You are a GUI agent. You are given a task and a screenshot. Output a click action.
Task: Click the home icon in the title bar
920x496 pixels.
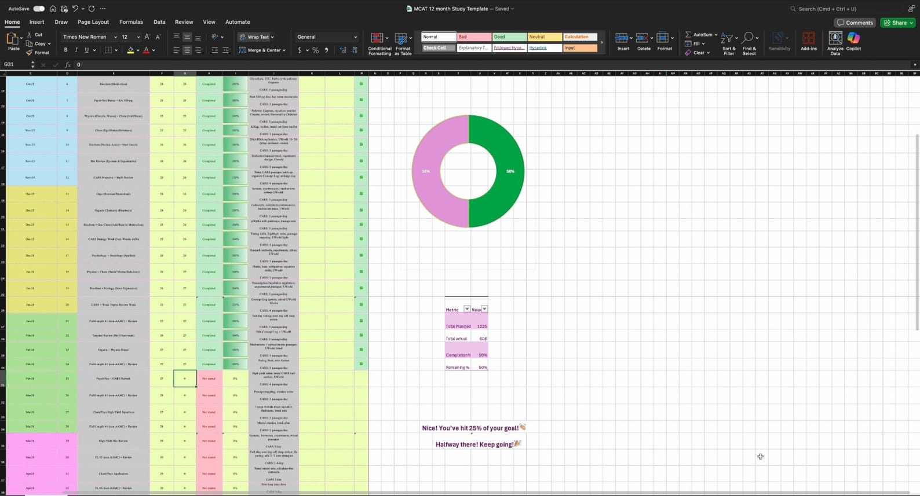53,9
